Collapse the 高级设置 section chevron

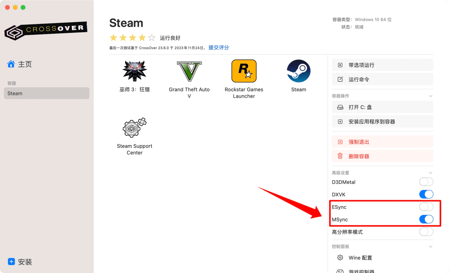[431, 173]
